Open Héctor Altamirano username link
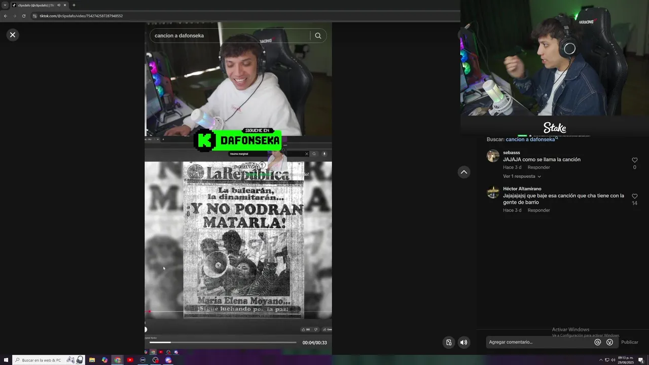This screenshot has height=365, width=649. tap(522, 189)
